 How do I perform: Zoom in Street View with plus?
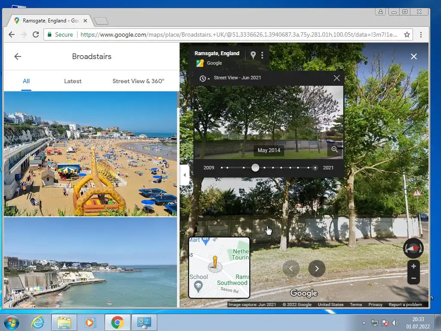(413, 266)
